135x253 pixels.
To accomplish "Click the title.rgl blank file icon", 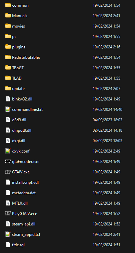I will pos(8,245).
